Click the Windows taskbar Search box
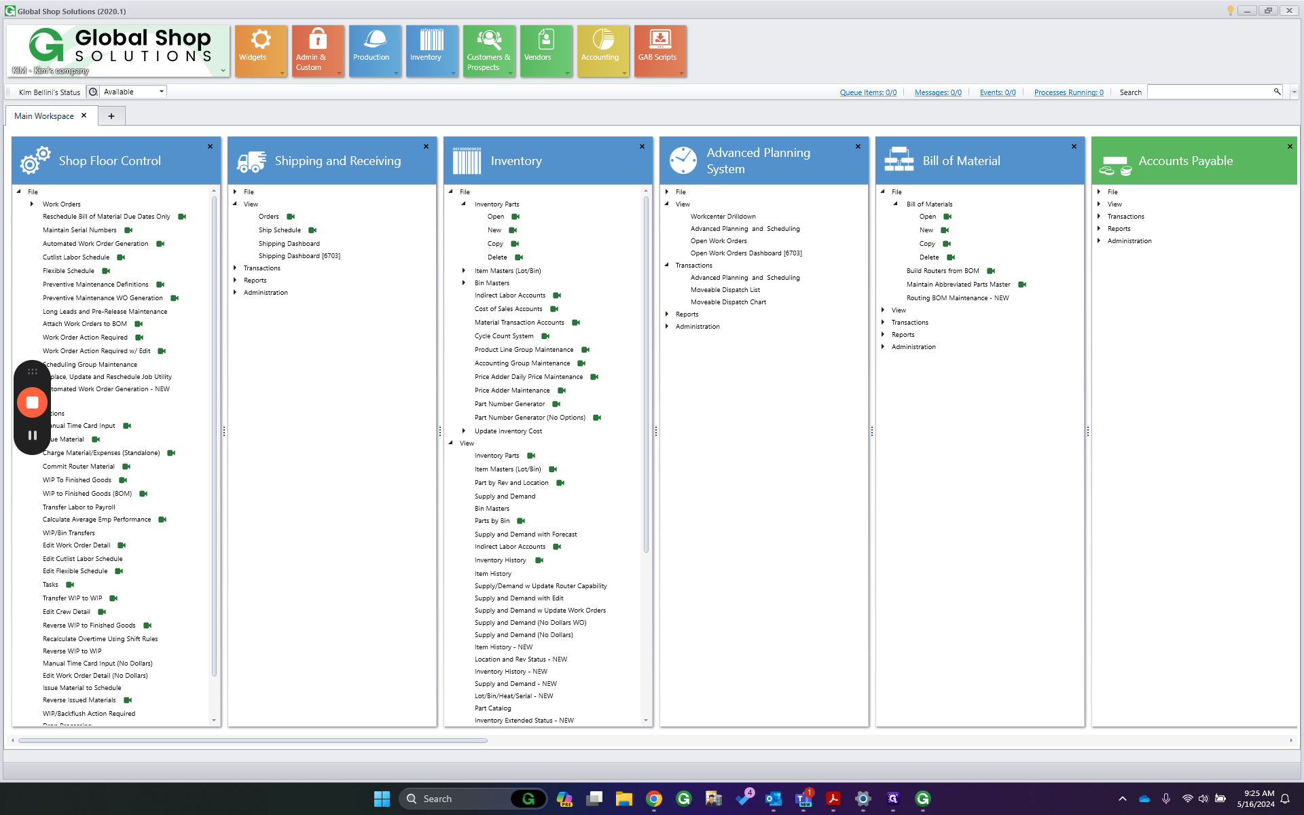Viewport: 1304px width, 815px height. tap(473, 799)
